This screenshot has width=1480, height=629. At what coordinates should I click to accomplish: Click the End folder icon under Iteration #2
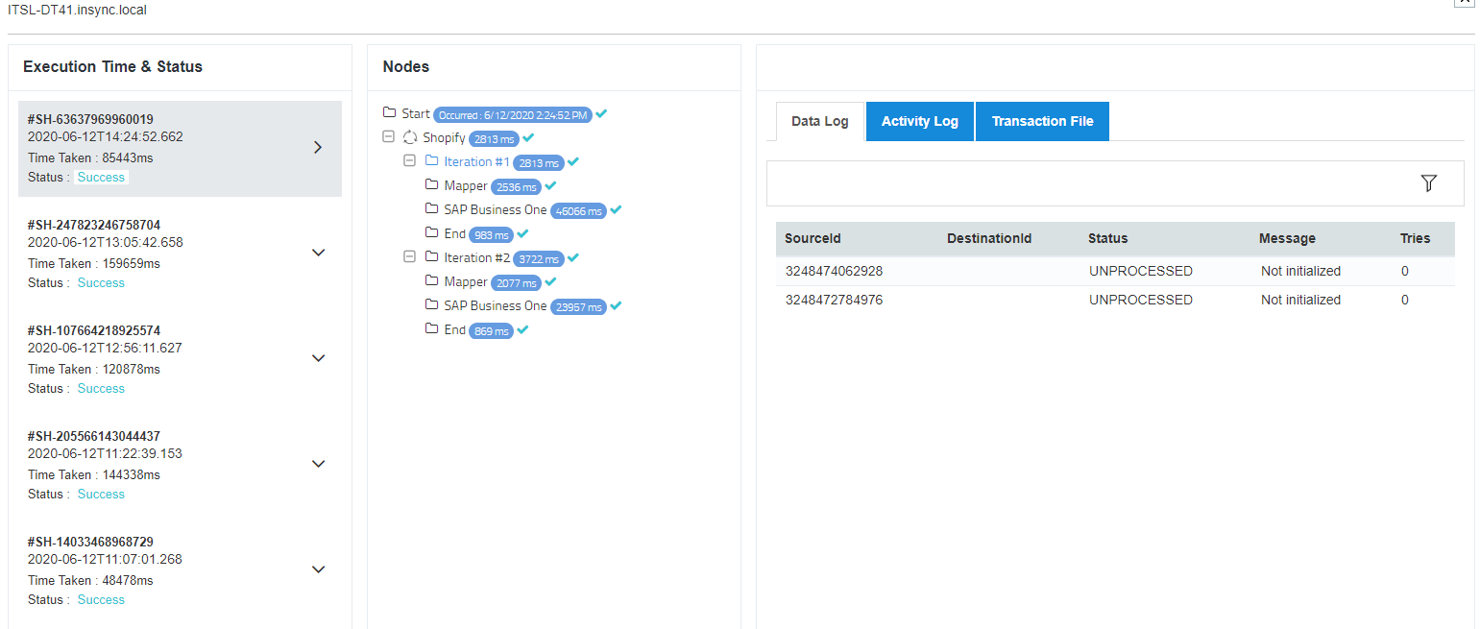[432, 329]
